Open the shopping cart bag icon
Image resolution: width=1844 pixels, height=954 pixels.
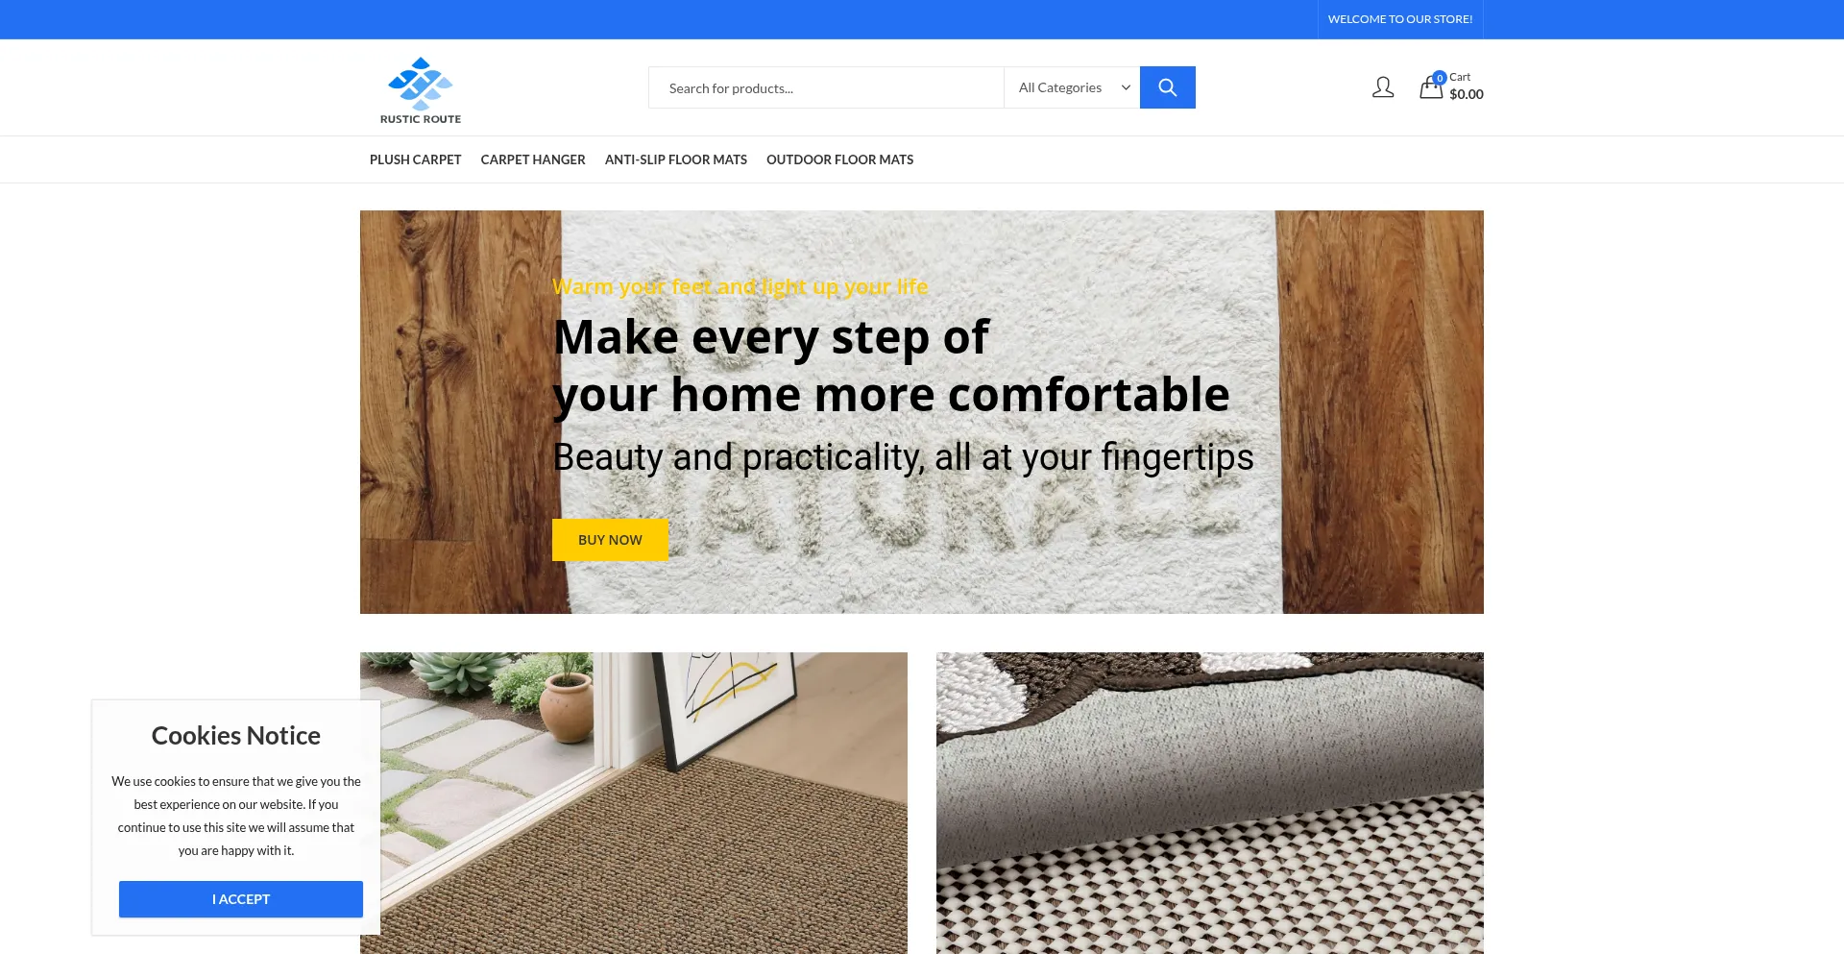point(1431,87)
